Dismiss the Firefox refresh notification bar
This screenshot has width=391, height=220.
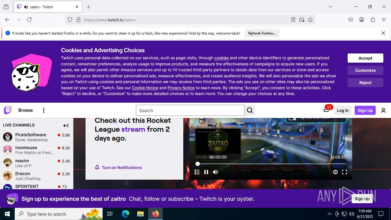tap(383, 33)
